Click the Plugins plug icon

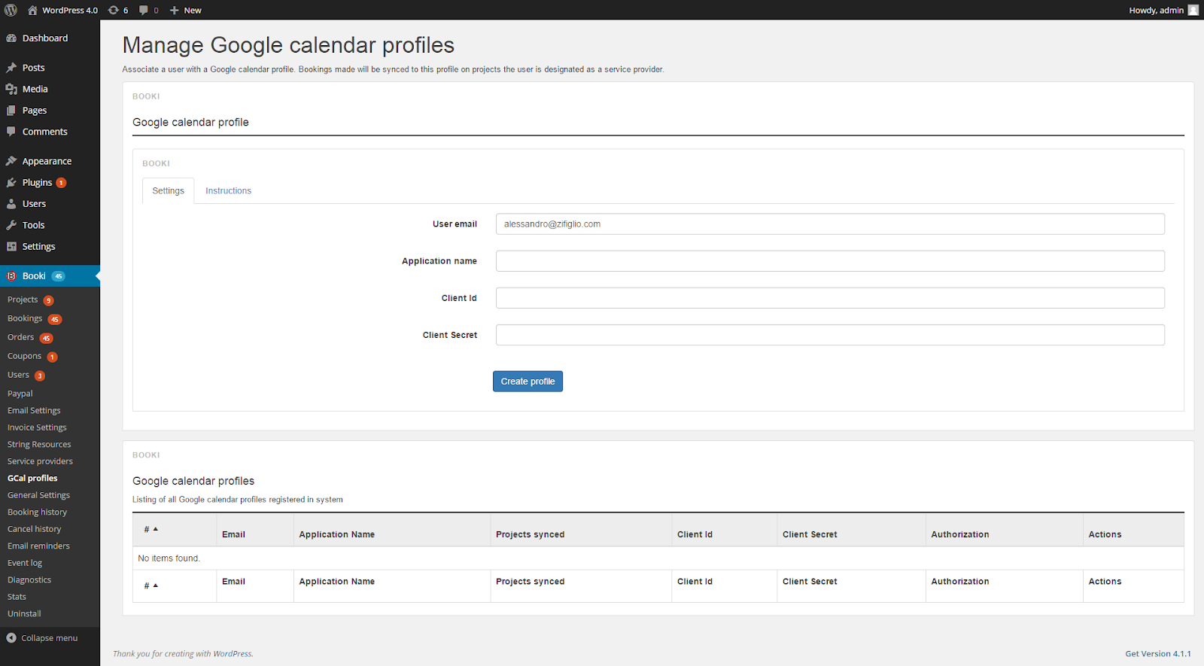[11, 182]
